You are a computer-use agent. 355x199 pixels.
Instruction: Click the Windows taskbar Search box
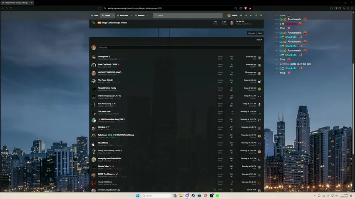[156, 196]
